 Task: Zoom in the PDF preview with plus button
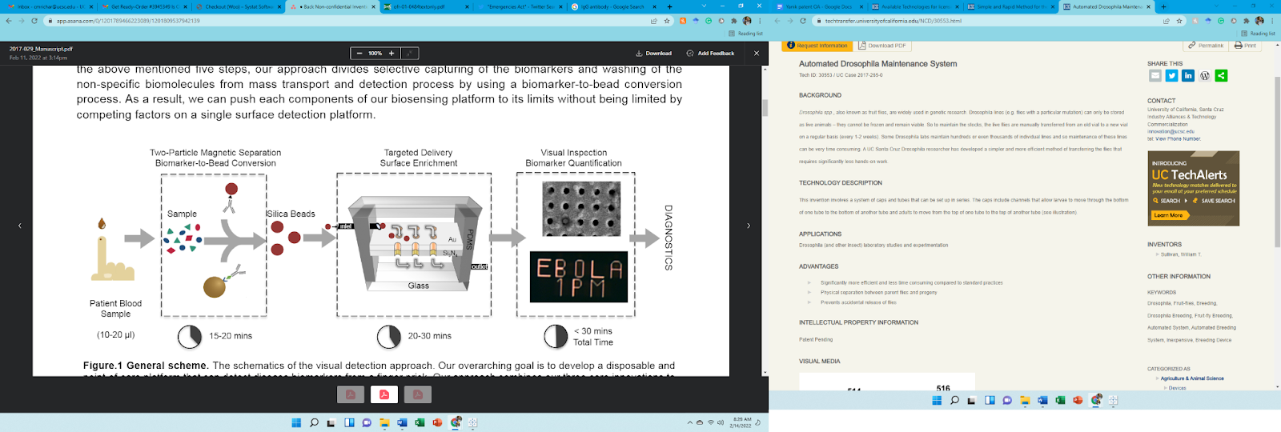(x=391, y=53)
